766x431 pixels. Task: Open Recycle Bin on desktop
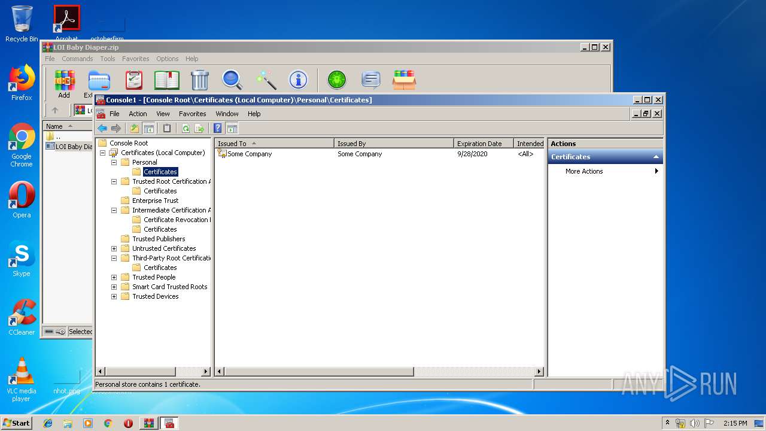pos(22,24)
